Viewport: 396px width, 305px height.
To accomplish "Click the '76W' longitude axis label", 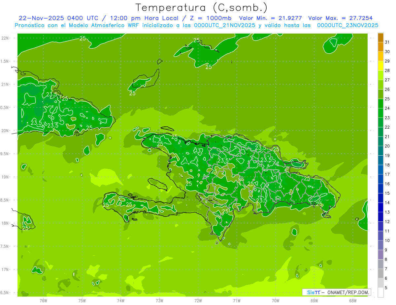I will [x=43, y=301].
